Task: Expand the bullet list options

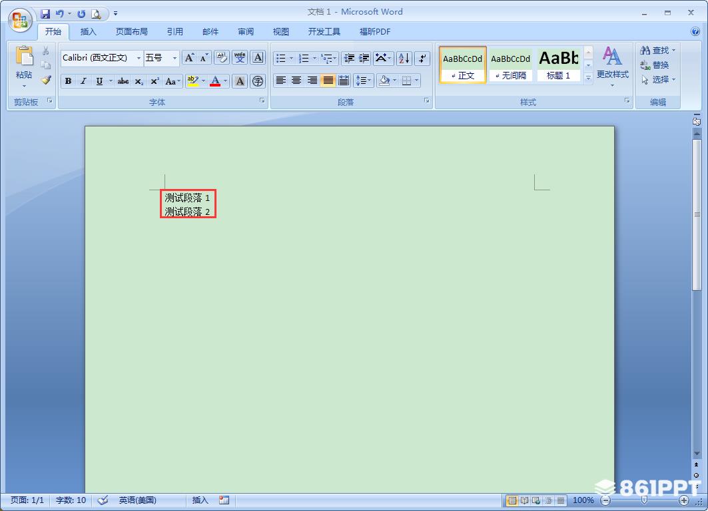Action: [291, 58]
